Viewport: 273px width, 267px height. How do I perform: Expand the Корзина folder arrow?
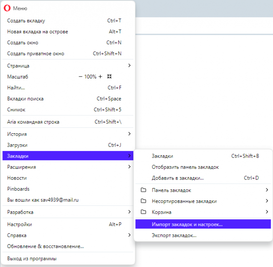pyautogui.click(x=267, y=212)
